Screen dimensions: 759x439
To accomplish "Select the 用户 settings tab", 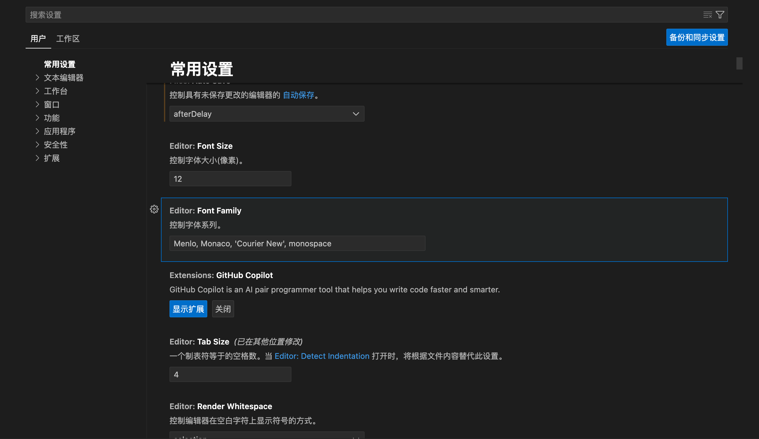I will point(38,39).
